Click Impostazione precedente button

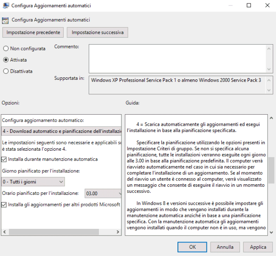point(33,32)
